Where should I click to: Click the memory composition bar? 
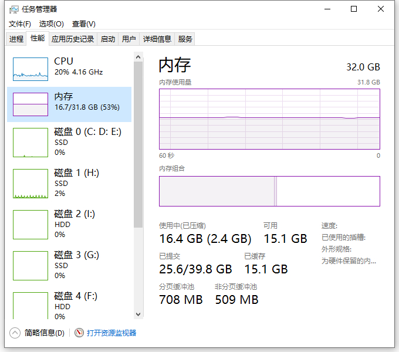(x=269, y=191)
